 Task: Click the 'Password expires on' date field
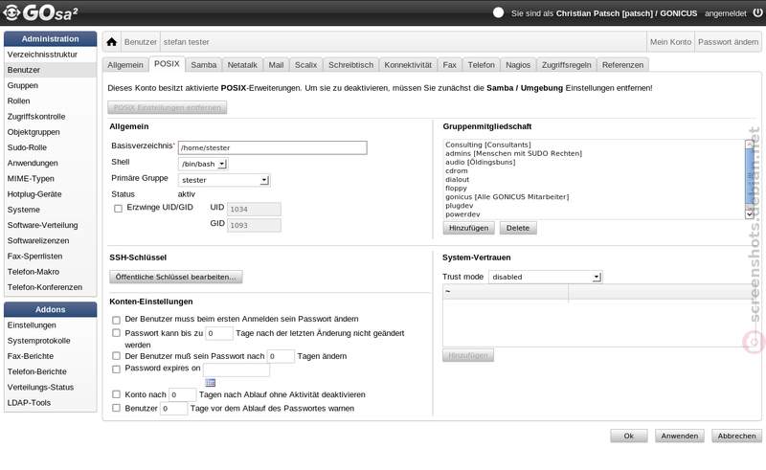(x=237, y=369)
